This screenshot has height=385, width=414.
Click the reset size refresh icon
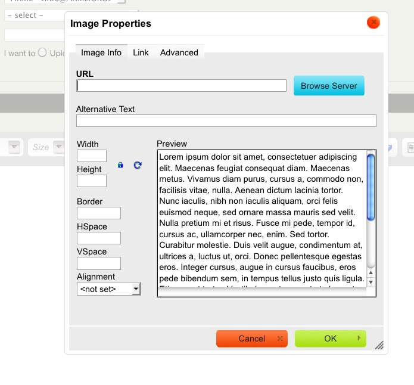138,165
